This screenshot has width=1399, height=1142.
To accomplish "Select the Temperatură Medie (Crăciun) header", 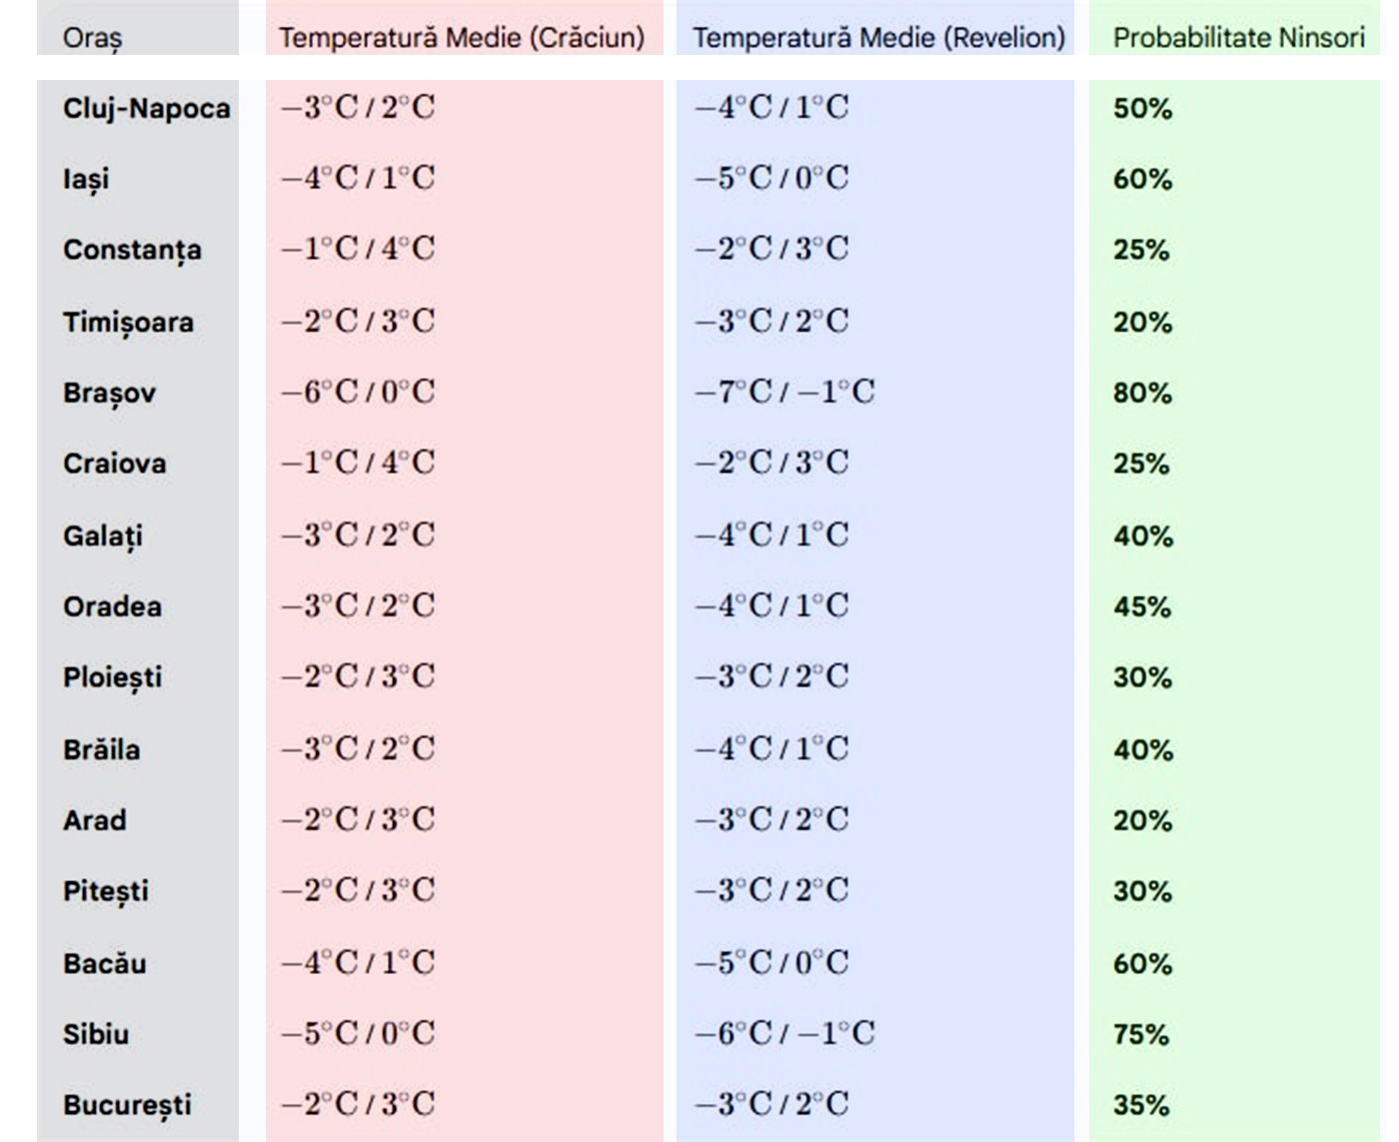I will coord(462,38).
